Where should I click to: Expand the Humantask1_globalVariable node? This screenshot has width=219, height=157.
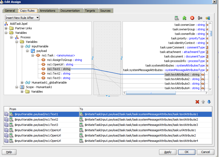[22, 82]
